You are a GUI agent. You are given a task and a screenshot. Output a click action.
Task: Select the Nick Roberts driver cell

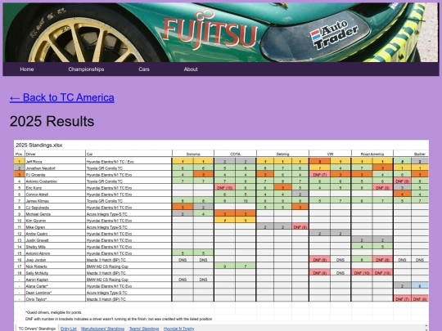(x=55, y=266)
